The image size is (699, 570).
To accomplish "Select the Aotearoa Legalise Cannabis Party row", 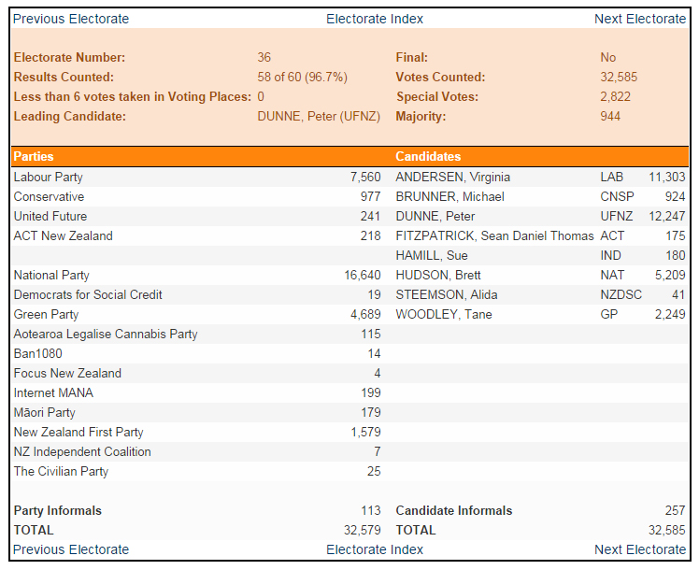I will pos(106,334).
